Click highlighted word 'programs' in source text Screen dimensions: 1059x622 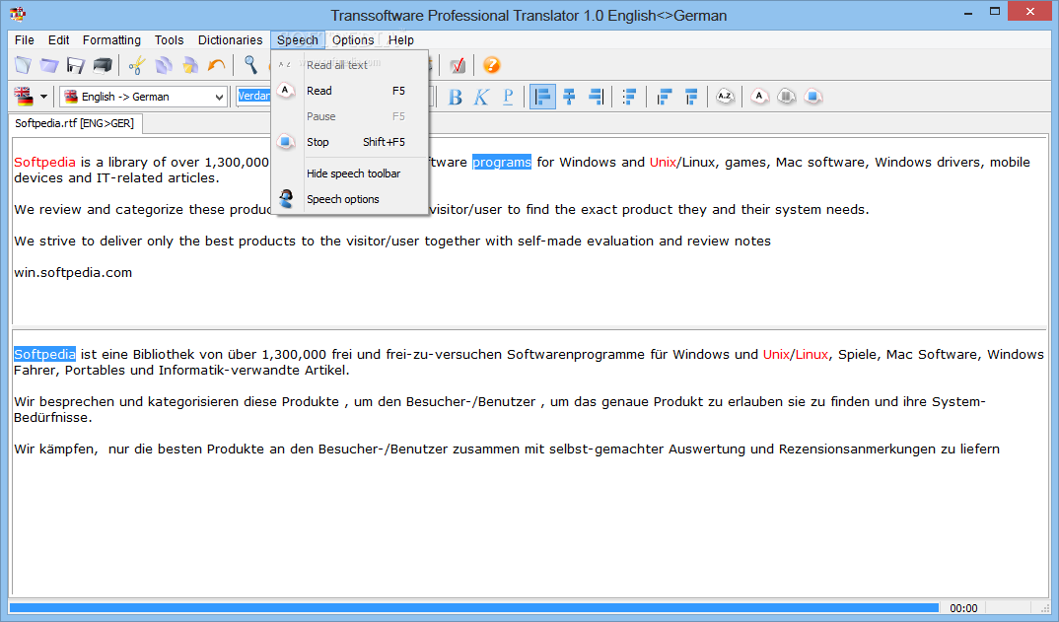coord(502,162)
